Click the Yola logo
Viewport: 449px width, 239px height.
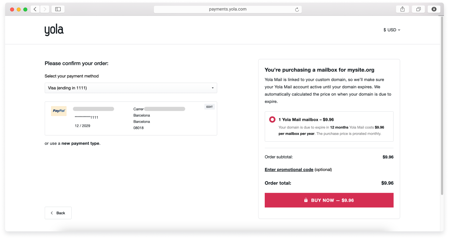click(54, 30)
